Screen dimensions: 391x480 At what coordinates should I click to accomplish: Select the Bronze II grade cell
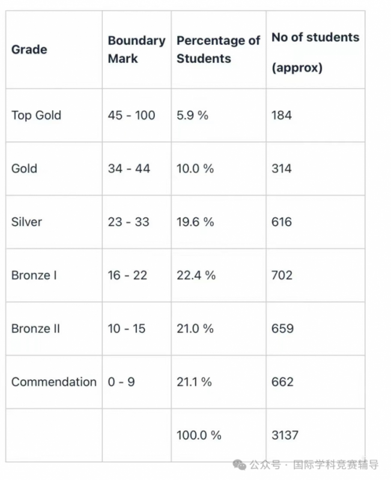54,329
